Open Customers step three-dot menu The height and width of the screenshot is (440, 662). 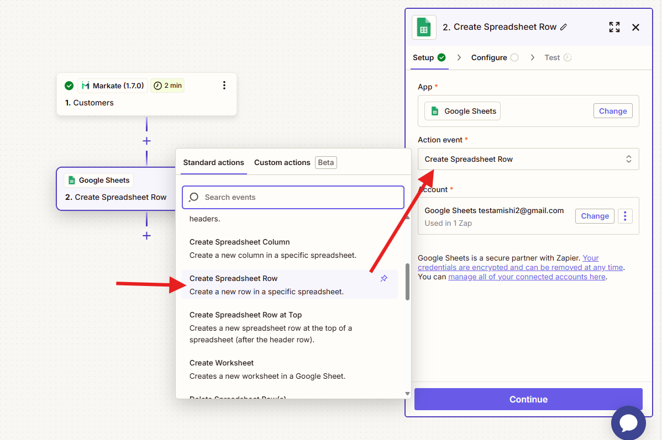coord(224,85)
